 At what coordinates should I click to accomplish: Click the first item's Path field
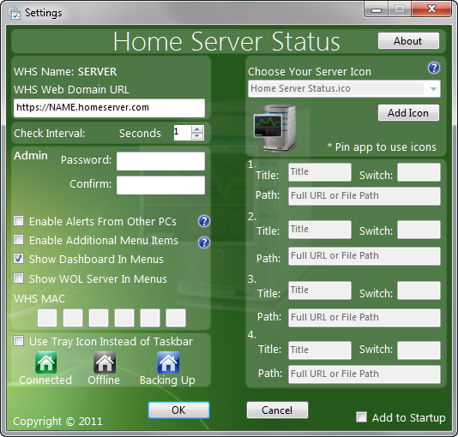click(x=365, y=196)
